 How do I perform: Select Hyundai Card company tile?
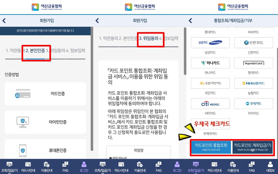(x=254, y=63)
